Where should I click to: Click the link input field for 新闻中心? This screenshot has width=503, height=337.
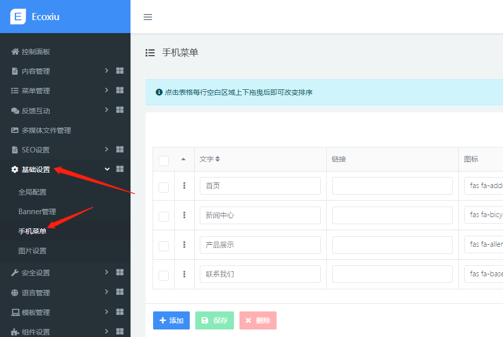click(392, 215)
